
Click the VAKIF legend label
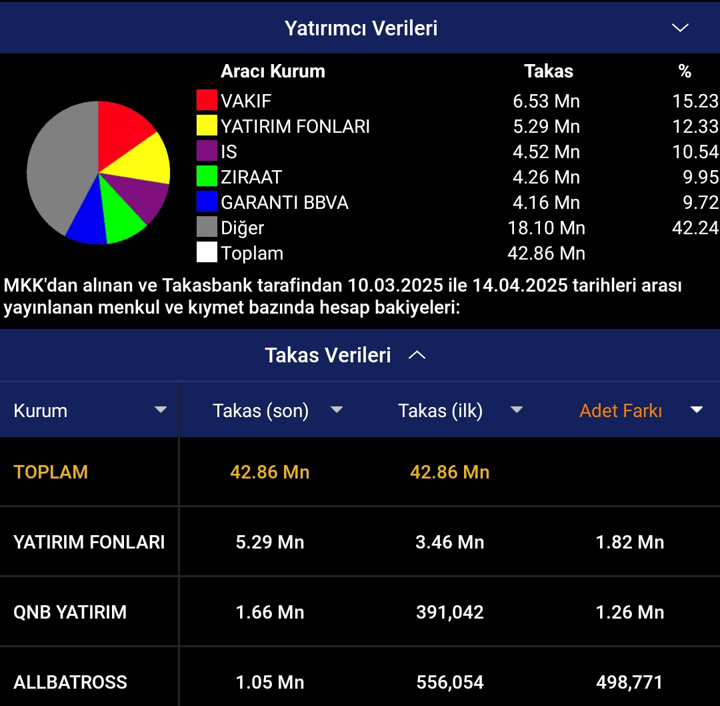[x=246, y=101]
